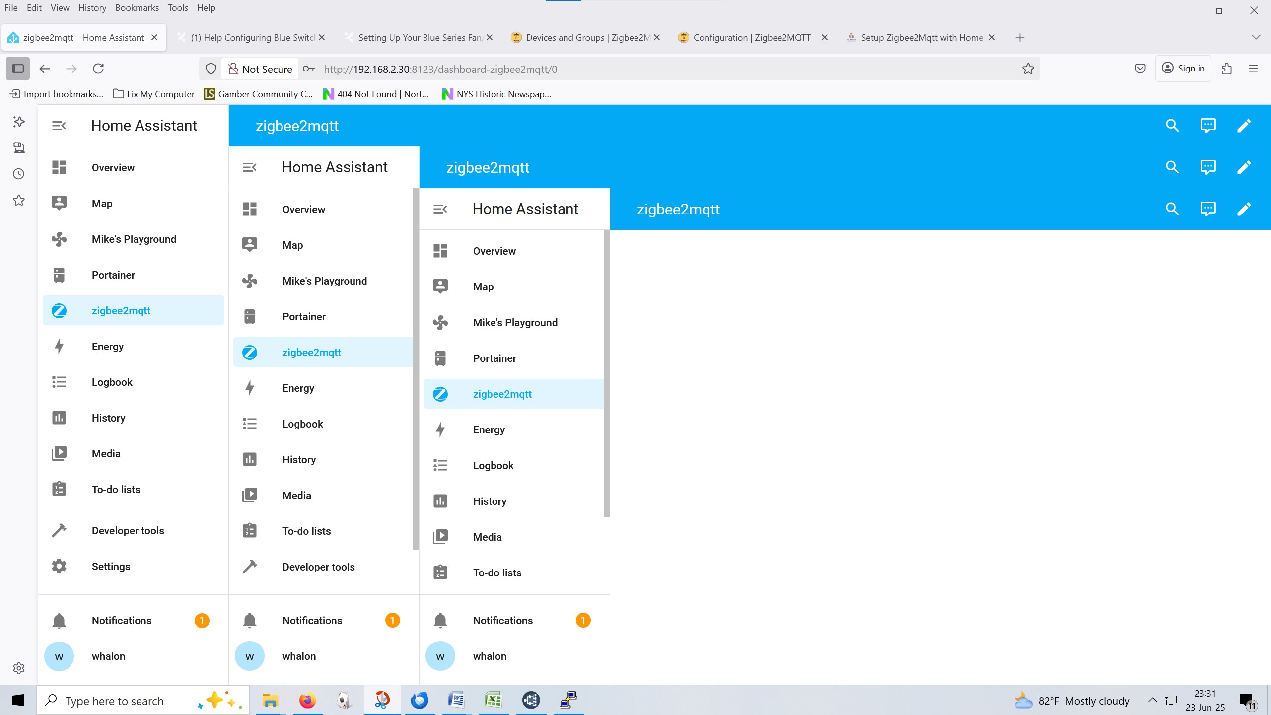The height and width of the screenshot is (715, 1271).
Task: Open Developer tools in outermost sidebar
Action: coord(133,530)
